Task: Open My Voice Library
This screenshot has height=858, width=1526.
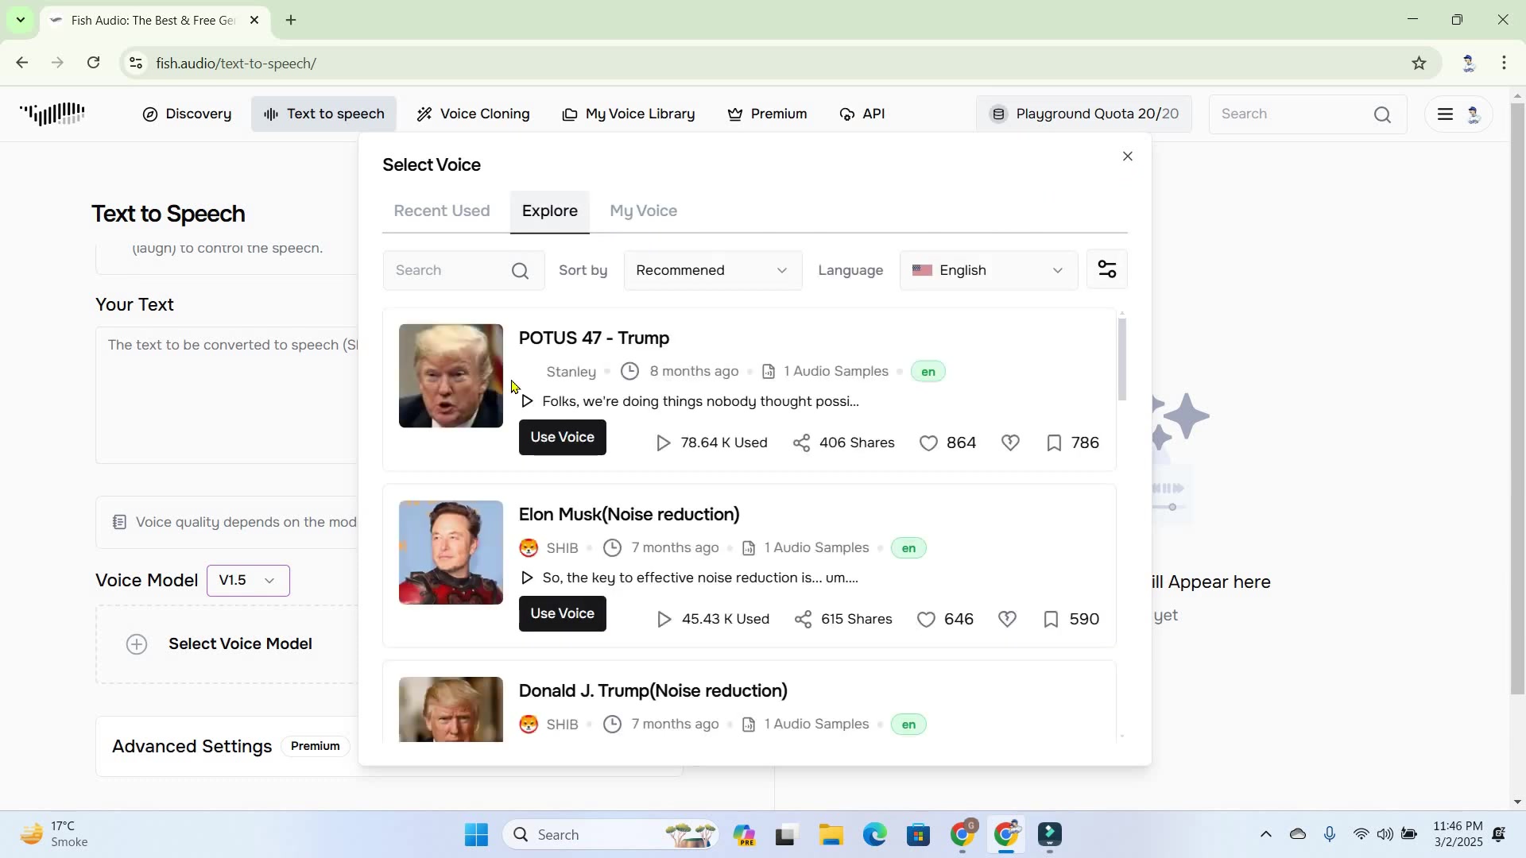Action: (629, 114)
